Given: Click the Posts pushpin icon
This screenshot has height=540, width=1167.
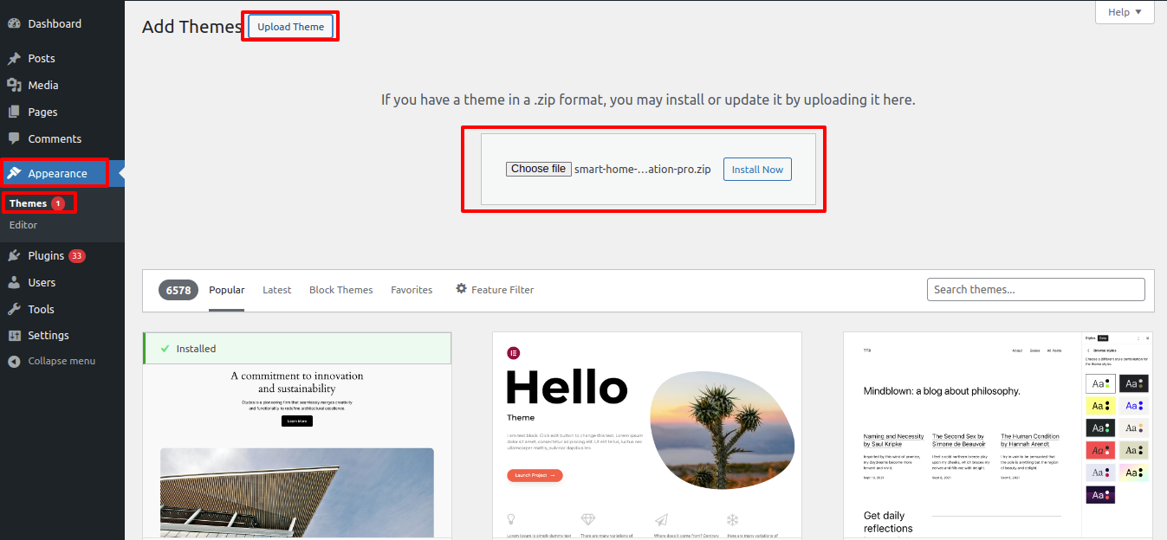Looking at the screenshot, I should click(x=14, y=59).
